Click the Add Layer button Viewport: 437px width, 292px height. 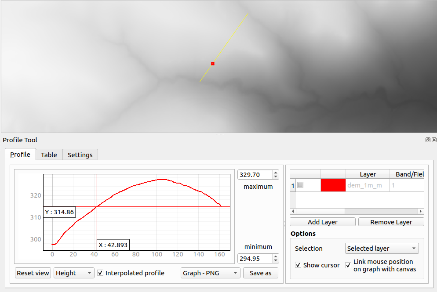click(x=323, y=222)
